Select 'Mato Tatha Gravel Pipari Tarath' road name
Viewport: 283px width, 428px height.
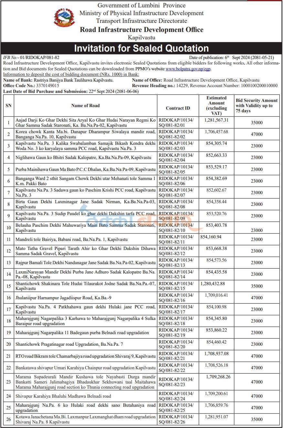[x=86, y=251]
